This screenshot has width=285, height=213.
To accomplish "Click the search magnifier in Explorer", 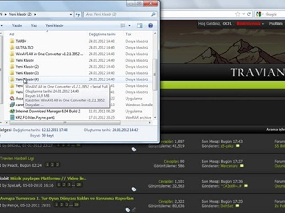I will 153,14.
